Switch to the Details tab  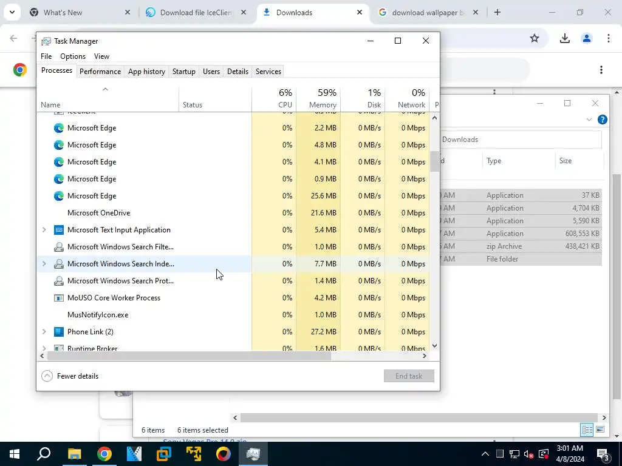pos(238,72)
